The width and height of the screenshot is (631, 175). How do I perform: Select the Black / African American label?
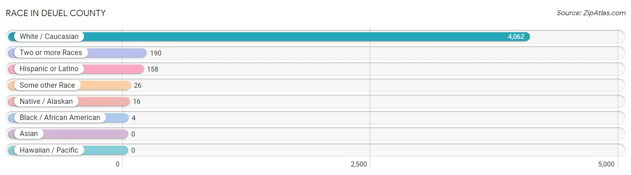coord(60,118)
